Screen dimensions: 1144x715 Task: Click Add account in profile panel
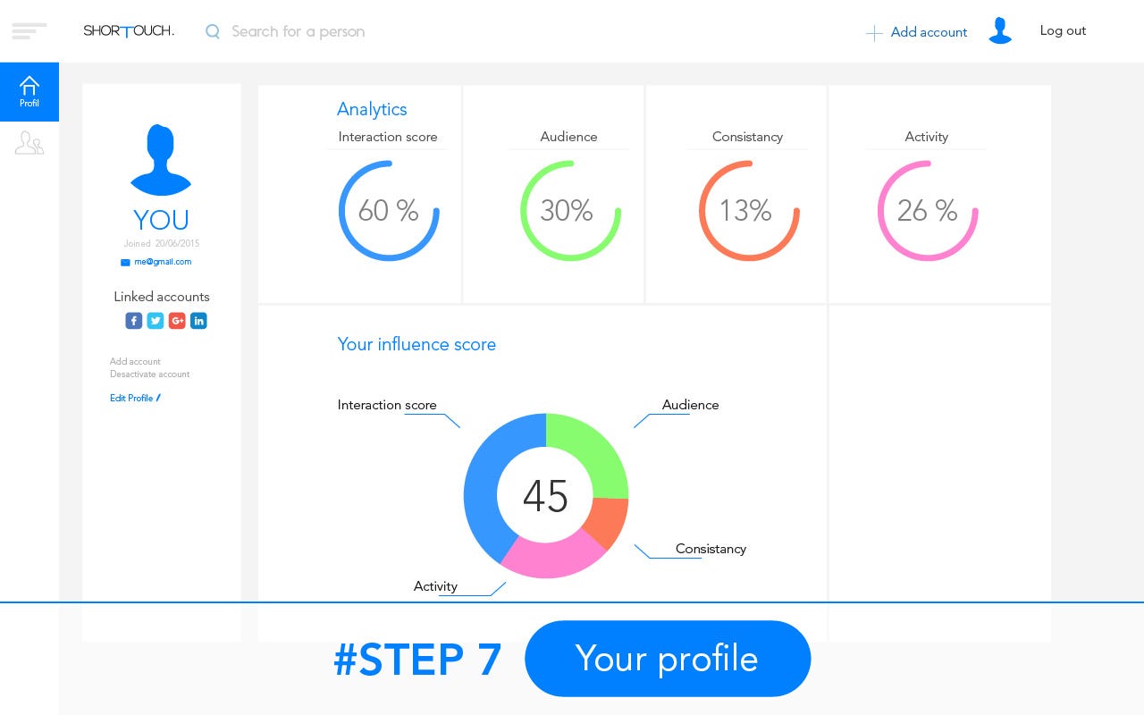pos(135,362)
